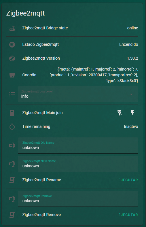
Task: Click the switch icon beside Main join
Action: 12,113
